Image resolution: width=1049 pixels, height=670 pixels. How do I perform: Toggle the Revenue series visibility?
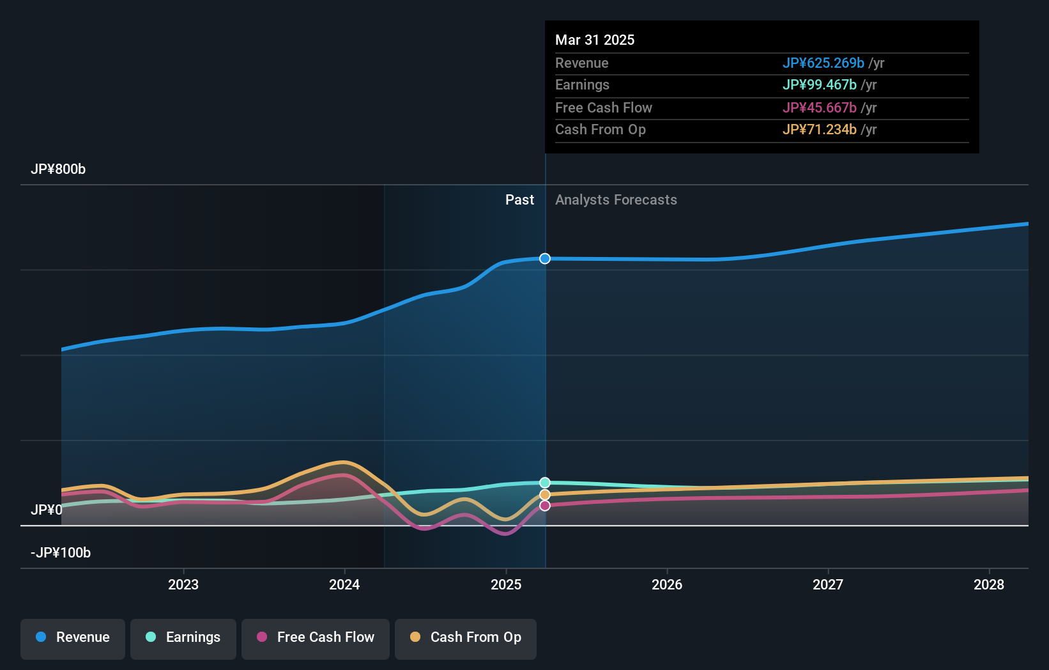72,637
